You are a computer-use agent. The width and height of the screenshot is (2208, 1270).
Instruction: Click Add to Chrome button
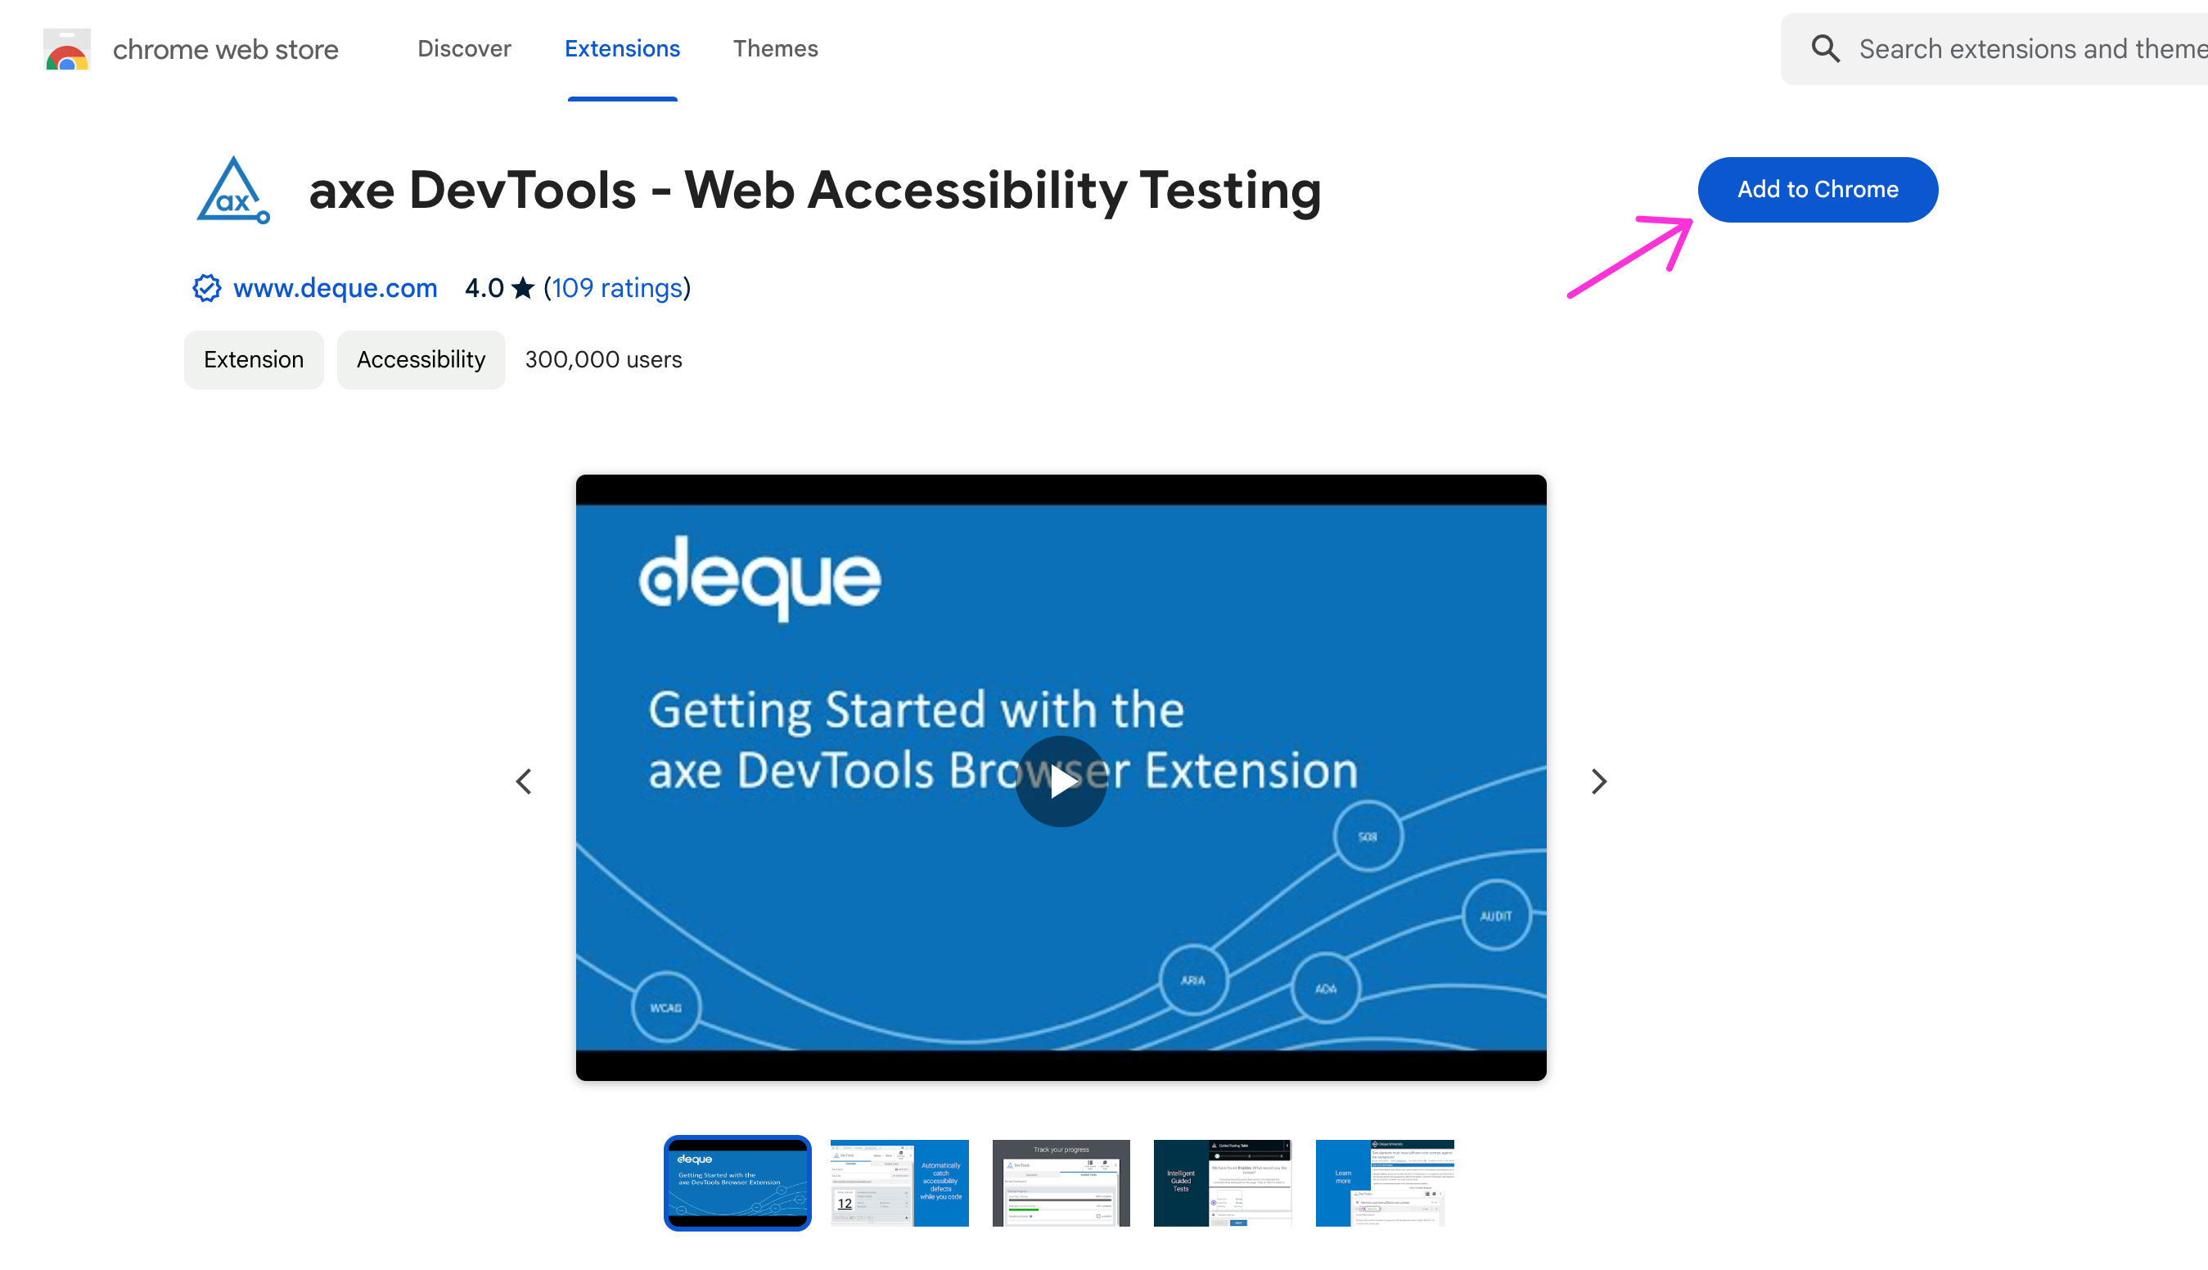point(1818,189)
